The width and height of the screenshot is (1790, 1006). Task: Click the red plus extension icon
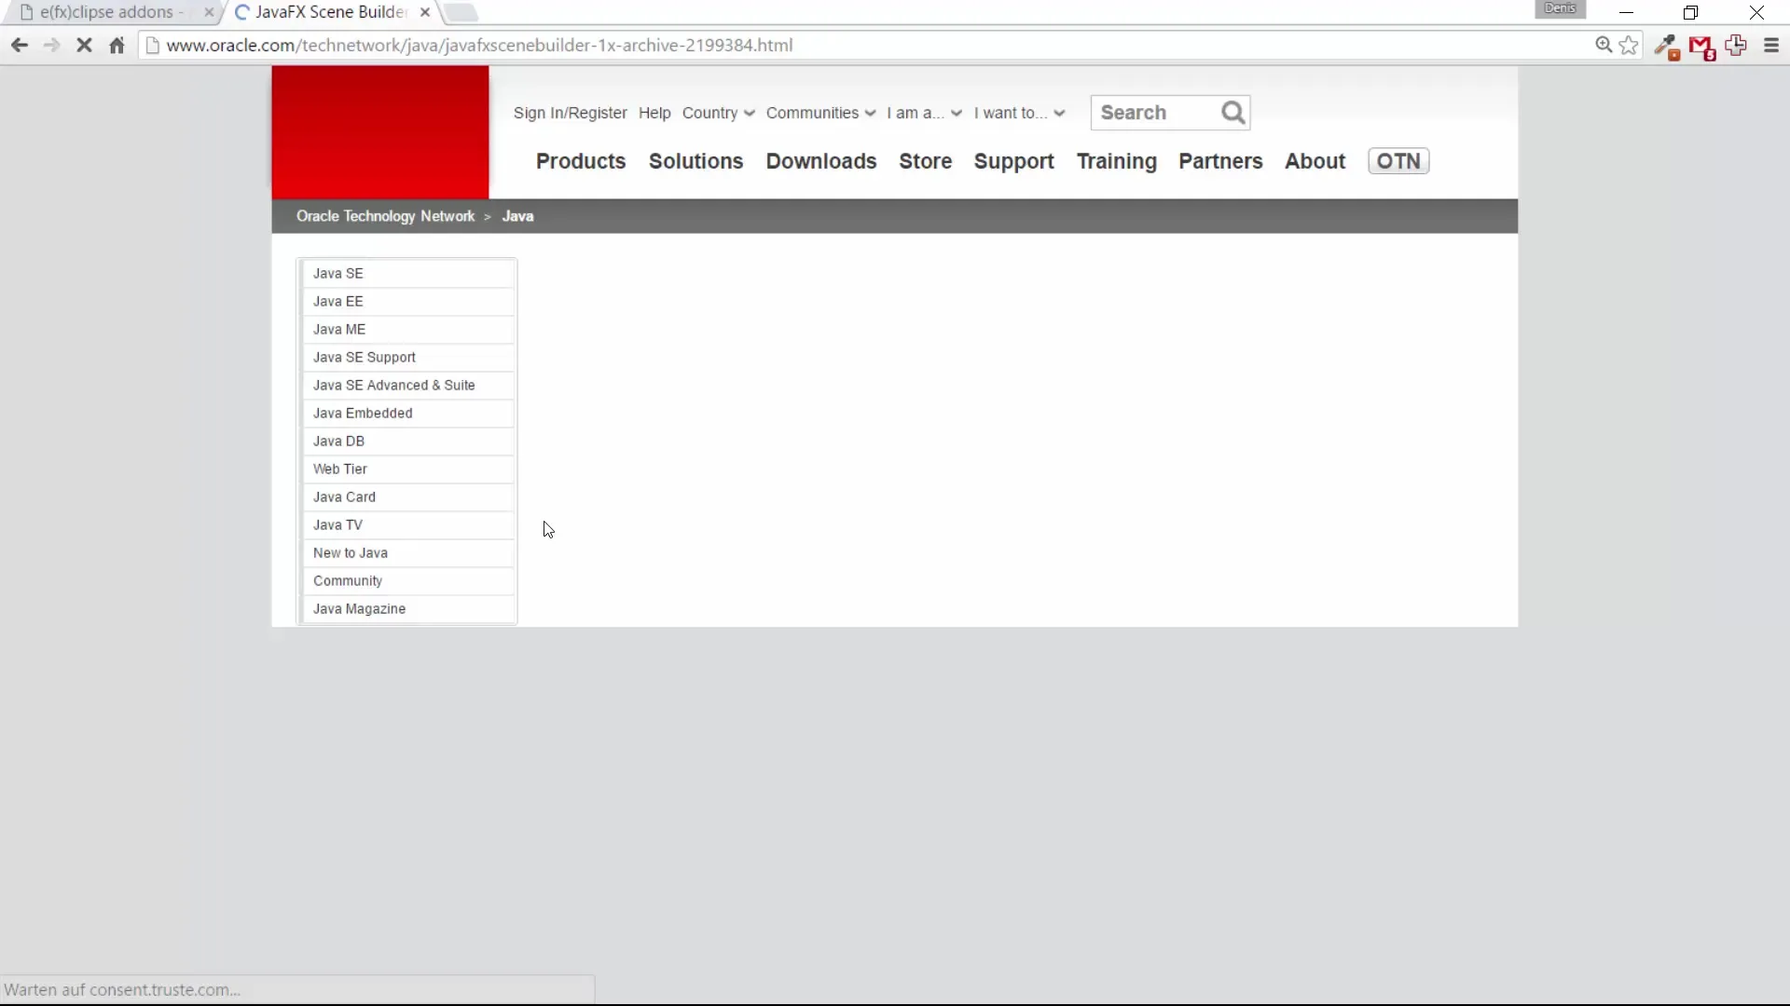pyautogui.click(x=1736, y=45)
